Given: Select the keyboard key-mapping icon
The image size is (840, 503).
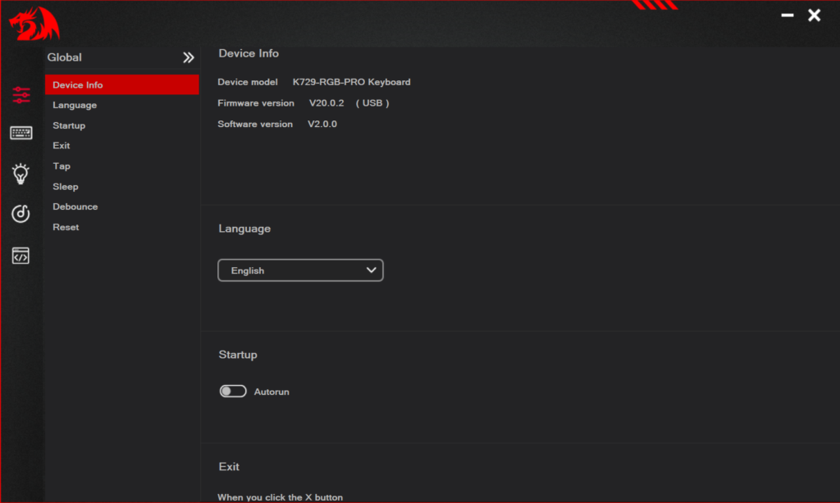Looking at the screenshot, I should pyautogui.click(x=21, y=132).
